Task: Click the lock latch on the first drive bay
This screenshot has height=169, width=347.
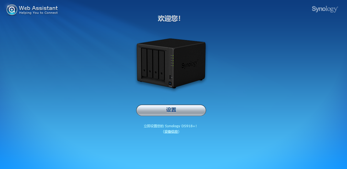Action: coord(144,70)
